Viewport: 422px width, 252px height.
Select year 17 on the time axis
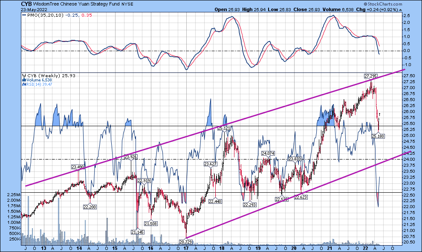point(186,248)
